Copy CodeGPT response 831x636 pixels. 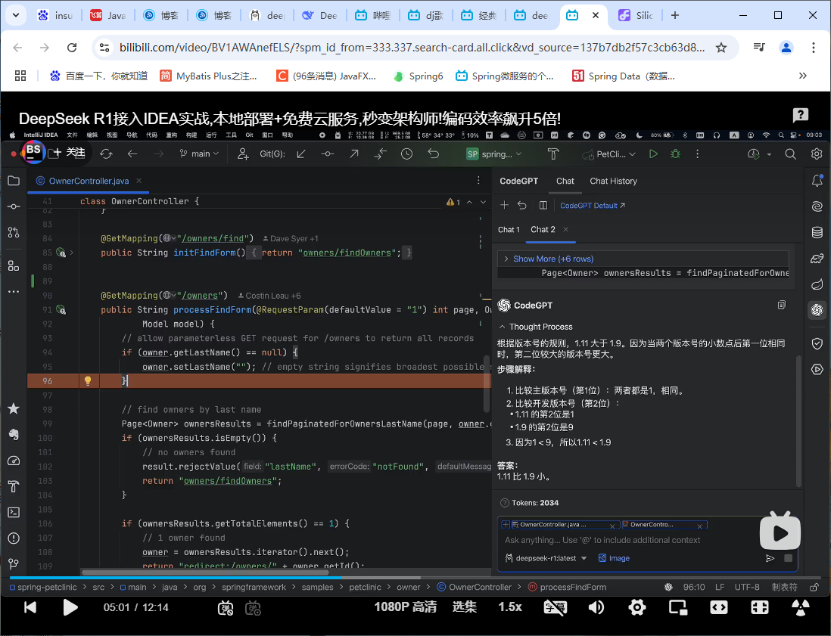(781, 305)
